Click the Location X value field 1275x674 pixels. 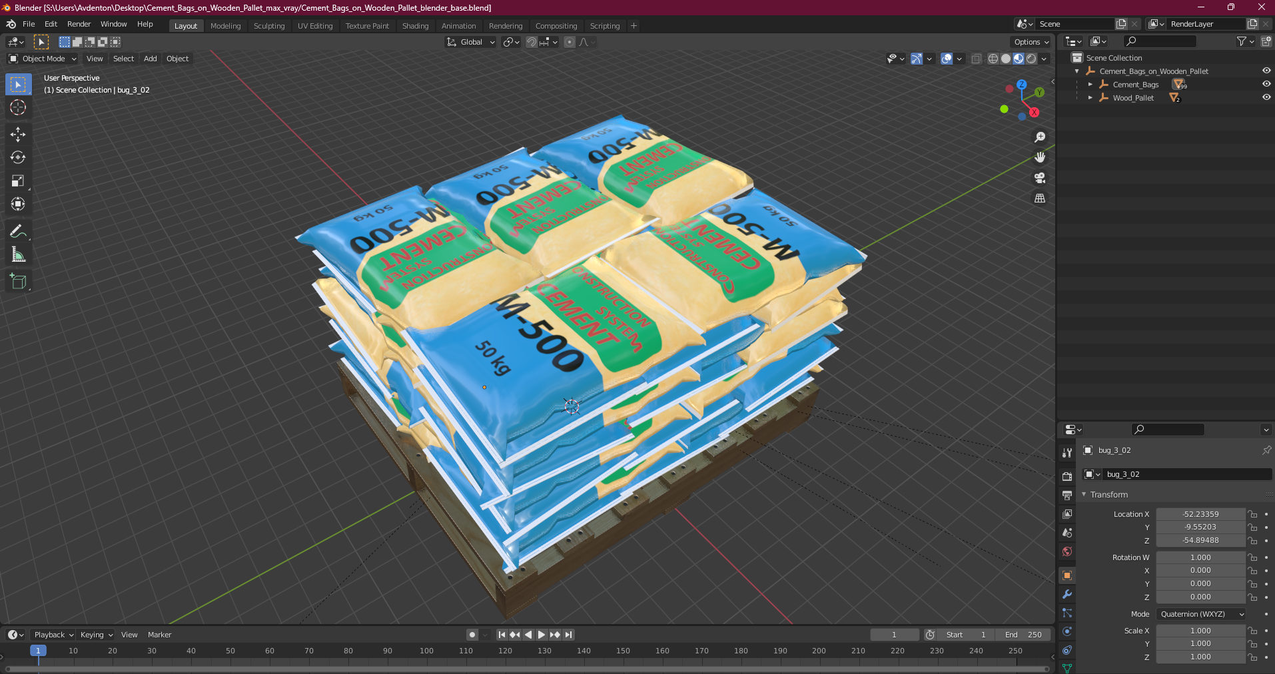coord(1200,514)
